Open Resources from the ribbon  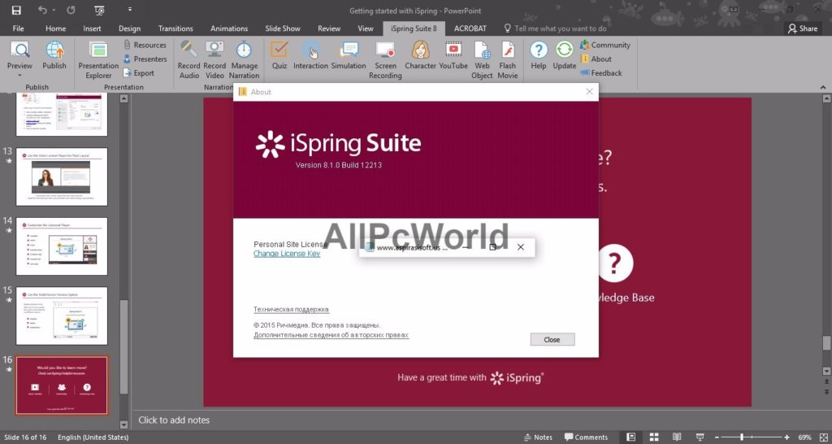click(145, 46)
